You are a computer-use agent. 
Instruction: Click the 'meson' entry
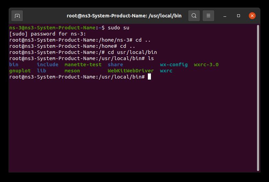click(x=72, y=71)
